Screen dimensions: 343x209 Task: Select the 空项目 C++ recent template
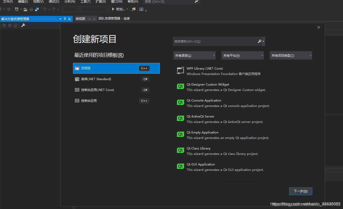[116, 68]
